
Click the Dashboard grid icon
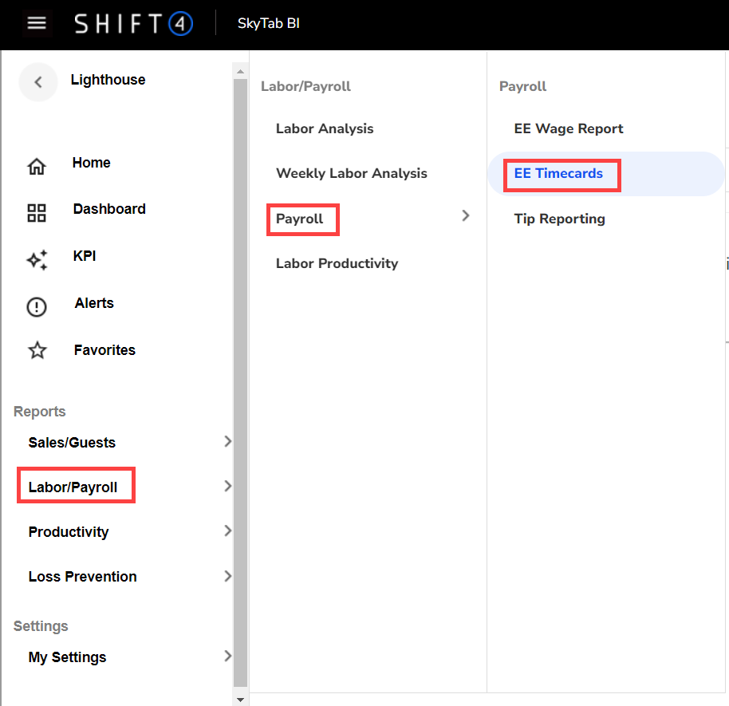[x=37, y=213]
